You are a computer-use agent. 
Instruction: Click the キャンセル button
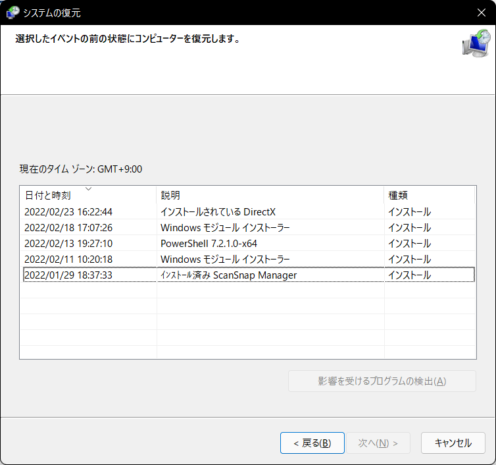453,443
